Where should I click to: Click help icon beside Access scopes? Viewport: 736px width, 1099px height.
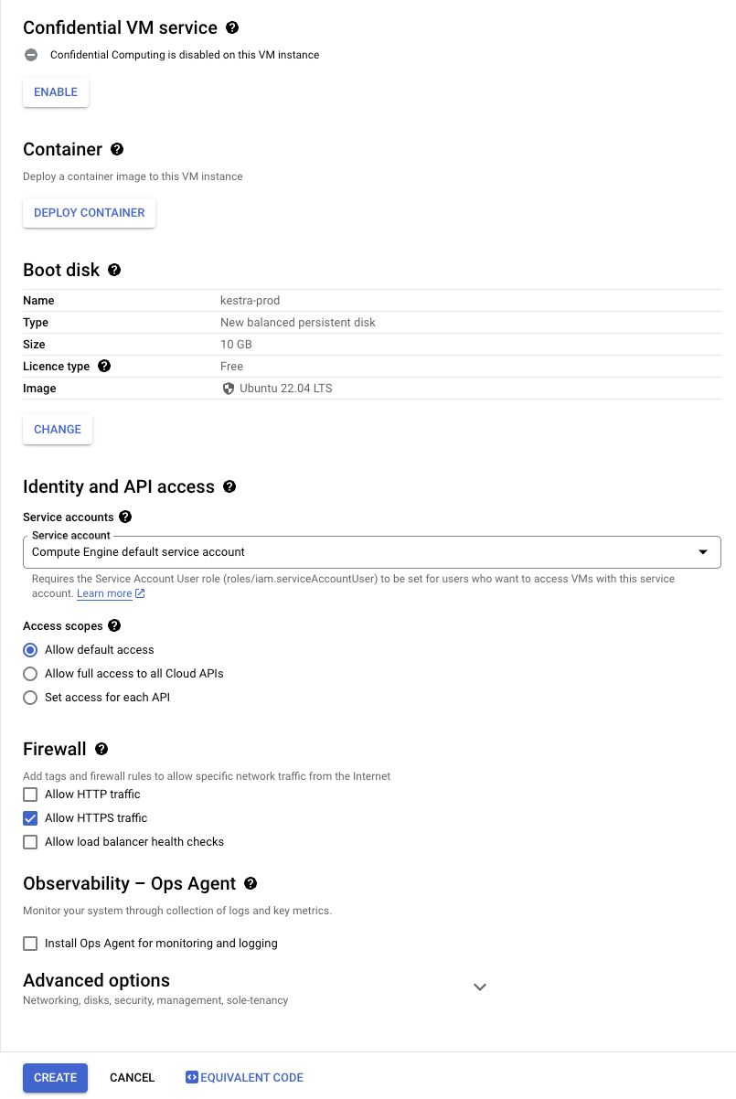[114, 625]
